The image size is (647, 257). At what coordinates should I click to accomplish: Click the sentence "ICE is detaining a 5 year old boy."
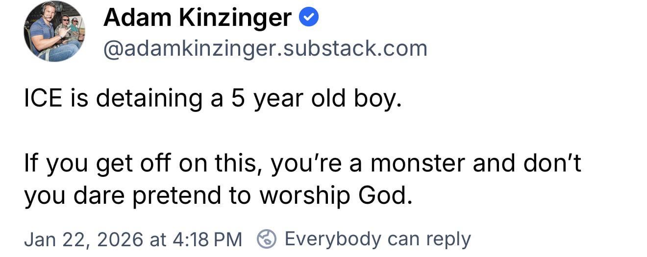213,99
